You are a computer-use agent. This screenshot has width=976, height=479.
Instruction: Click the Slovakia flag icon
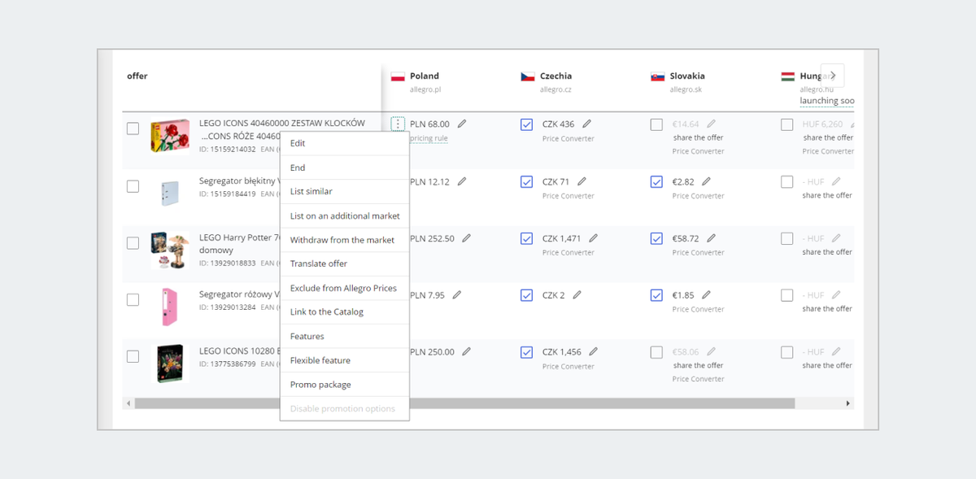pyautogui.click(x=658, y=76)
